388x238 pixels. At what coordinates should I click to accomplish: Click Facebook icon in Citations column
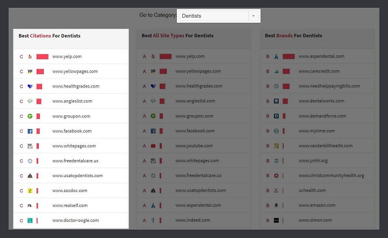[x=30, y=131]
